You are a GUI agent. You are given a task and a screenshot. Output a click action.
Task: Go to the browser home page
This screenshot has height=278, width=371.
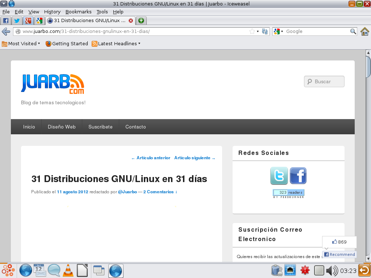[364, 31]
